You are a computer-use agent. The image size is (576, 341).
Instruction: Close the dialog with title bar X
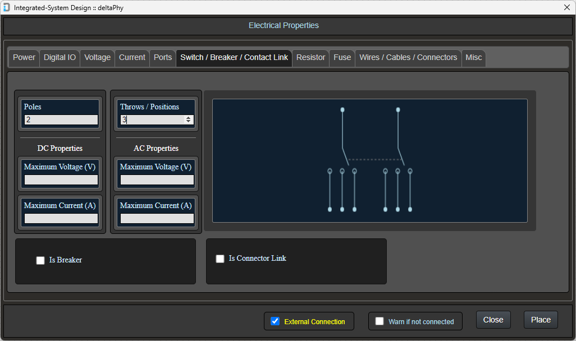pyautogui.click(x=566, y=7)
